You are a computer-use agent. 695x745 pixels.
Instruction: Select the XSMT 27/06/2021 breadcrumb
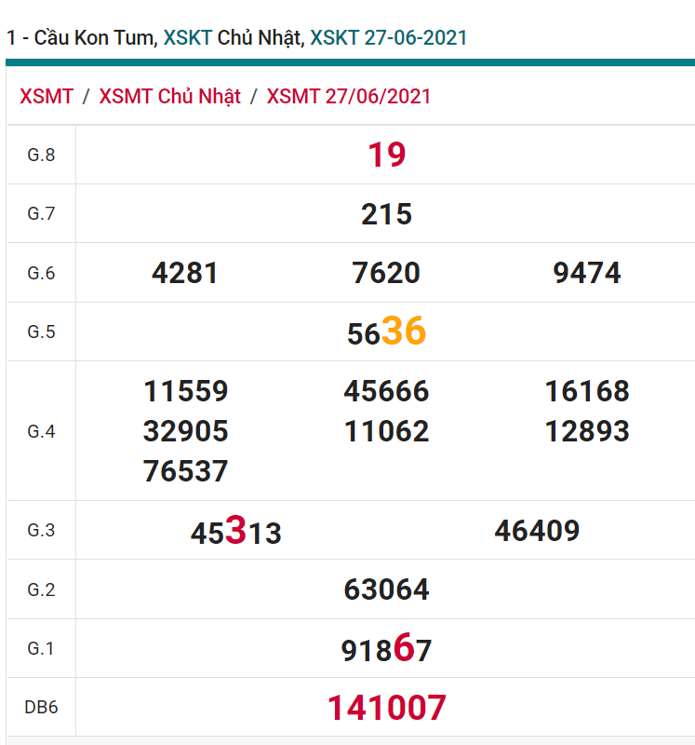pyautogui.click(x=349, y=97)
